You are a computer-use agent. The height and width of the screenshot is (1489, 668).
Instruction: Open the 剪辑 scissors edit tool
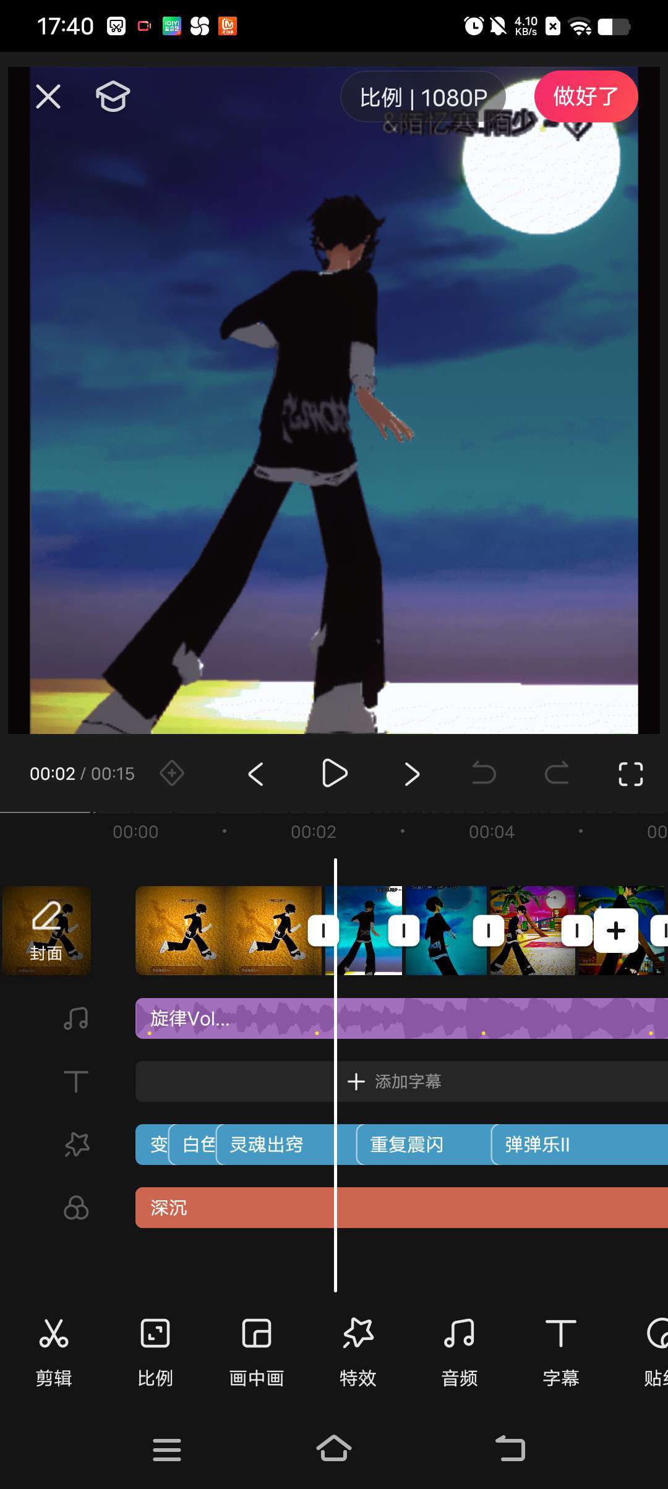pos(54,1352)
